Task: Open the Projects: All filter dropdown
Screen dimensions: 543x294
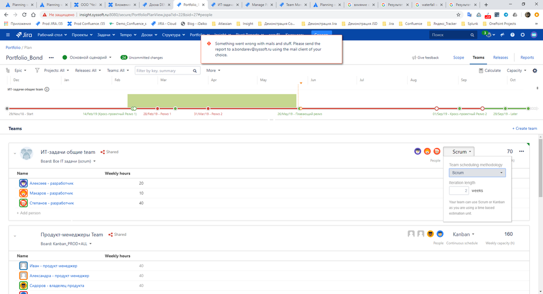Action: [56, 70]
